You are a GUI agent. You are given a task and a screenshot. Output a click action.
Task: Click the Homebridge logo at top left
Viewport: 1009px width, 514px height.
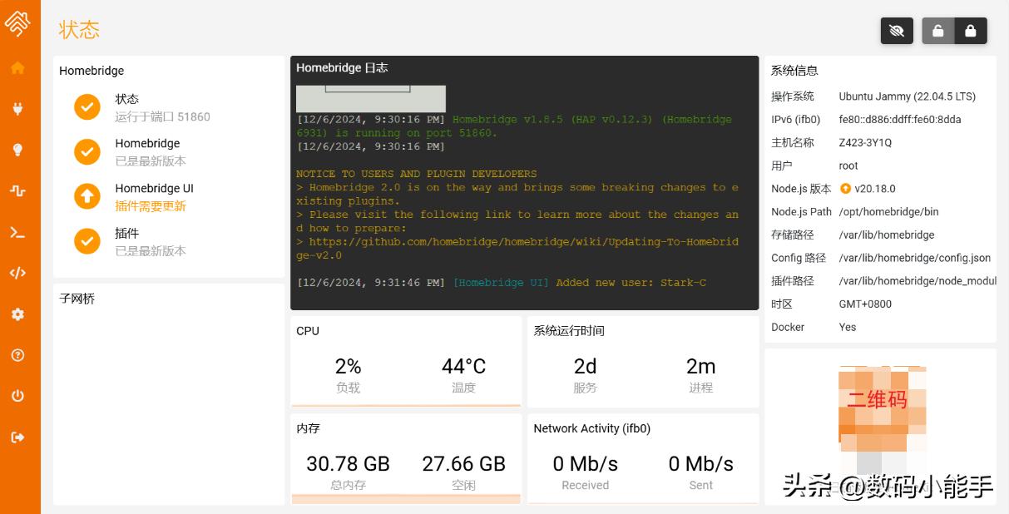pyautogui.click(x=17, y=22)
